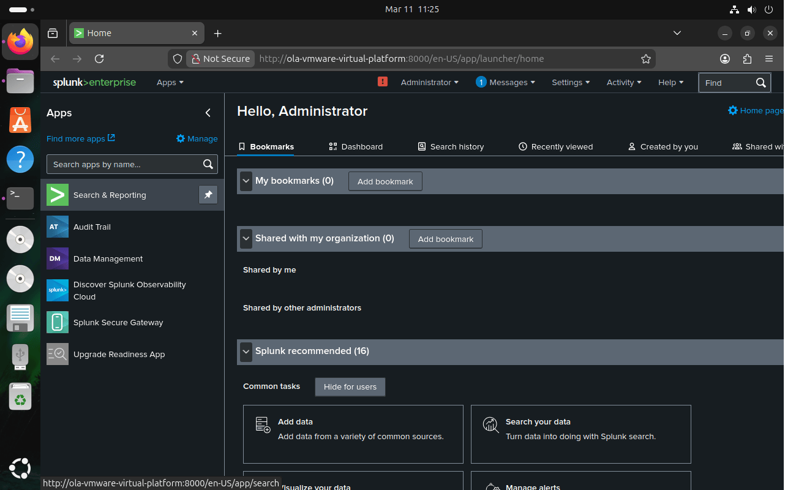This screenshot has height=490, width=796.
Task: Switch to the Created by you tab
Action: [663, 146]
